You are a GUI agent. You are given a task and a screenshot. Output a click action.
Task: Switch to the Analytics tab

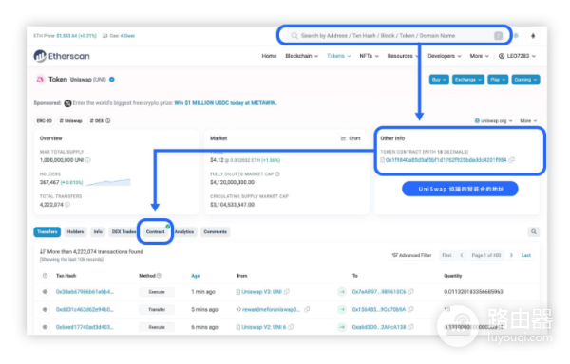click(x=184, y=231)
